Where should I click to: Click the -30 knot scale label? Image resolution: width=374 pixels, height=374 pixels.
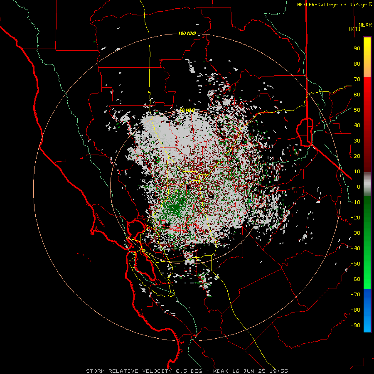click(x=355, y=233)
